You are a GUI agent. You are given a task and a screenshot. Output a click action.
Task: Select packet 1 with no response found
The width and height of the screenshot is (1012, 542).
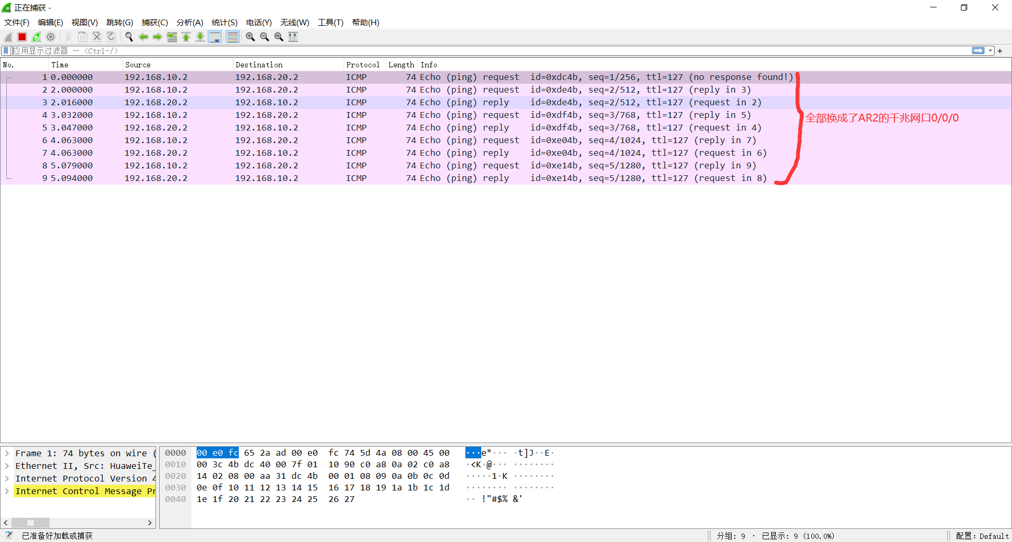506,77
